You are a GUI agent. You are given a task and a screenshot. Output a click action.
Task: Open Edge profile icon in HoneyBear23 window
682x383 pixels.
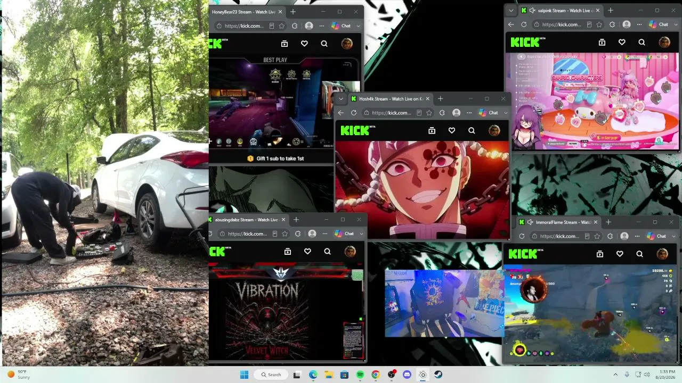tap(308, 26)
